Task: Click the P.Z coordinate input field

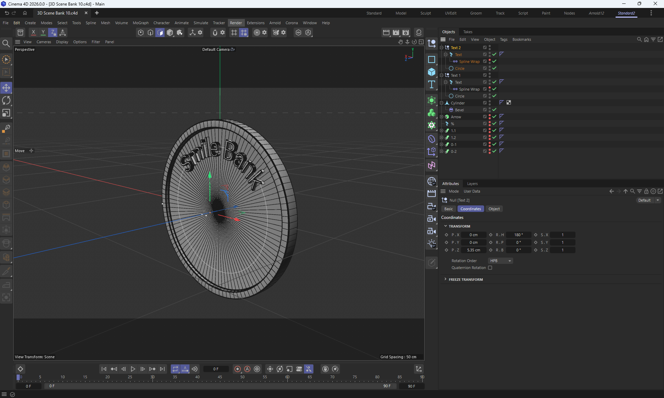Action: point(473,250)
